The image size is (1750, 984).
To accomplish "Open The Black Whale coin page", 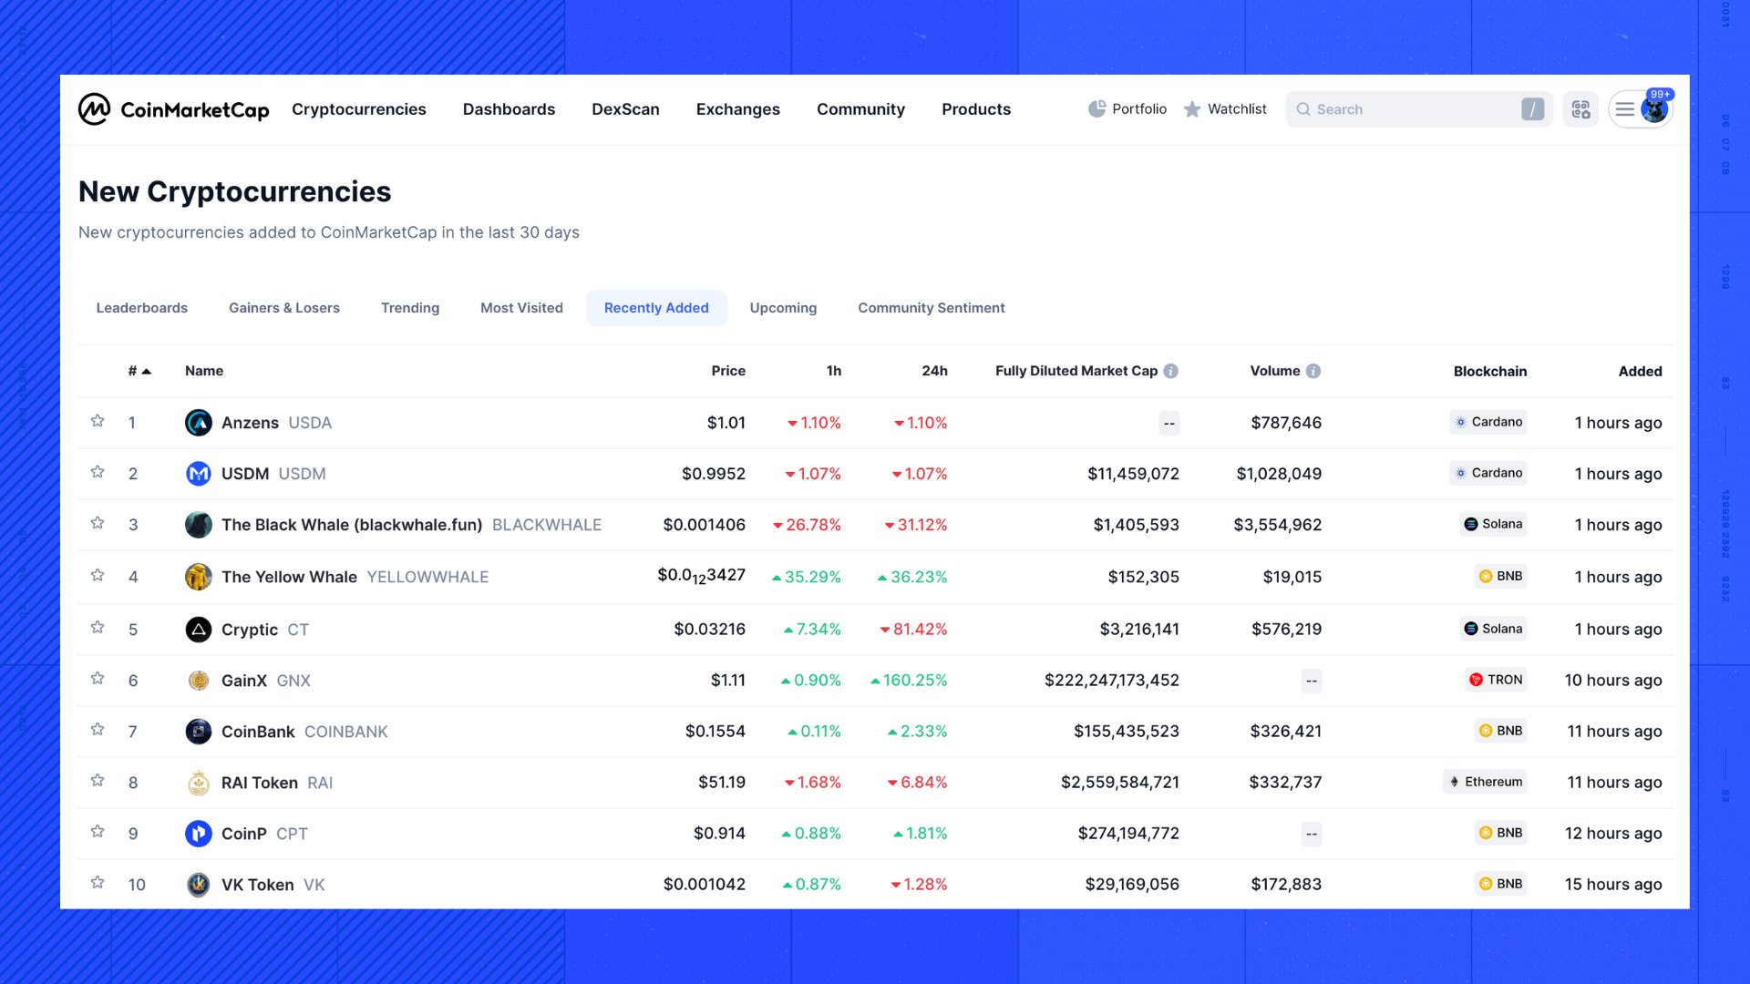I will [351, 525].
